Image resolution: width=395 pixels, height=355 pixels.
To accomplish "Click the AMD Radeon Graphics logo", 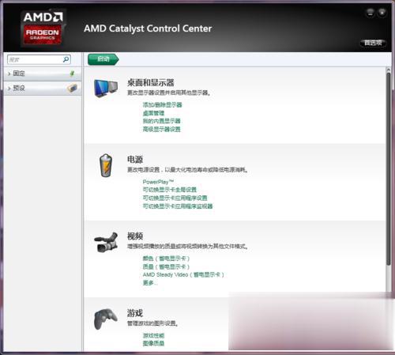I will 43,28.
